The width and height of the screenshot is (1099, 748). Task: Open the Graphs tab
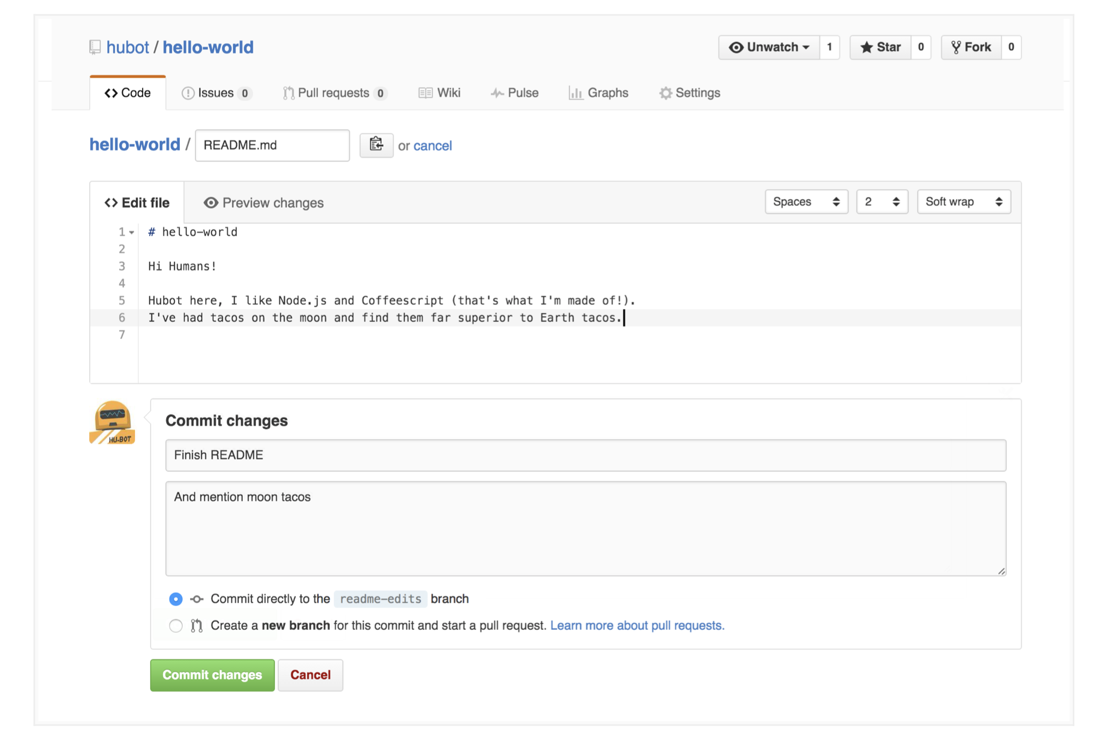[x=599, y=93]
